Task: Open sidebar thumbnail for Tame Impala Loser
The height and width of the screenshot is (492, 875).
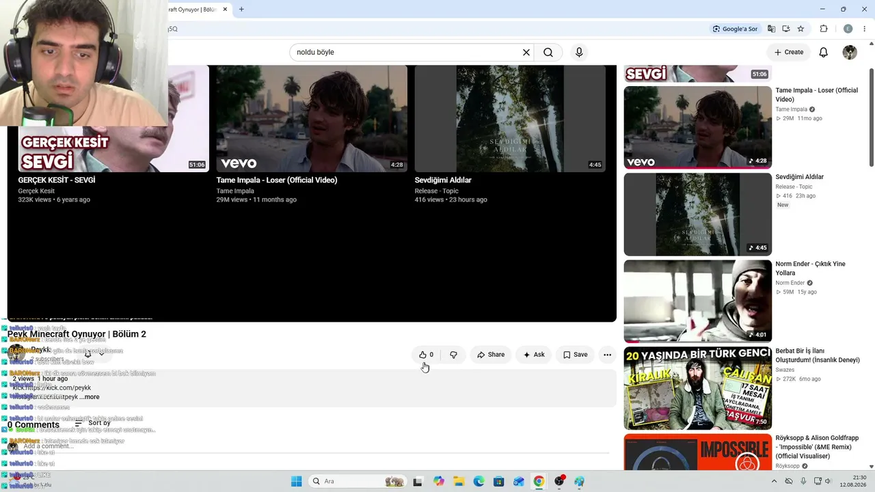Action: tap(698, 128)
